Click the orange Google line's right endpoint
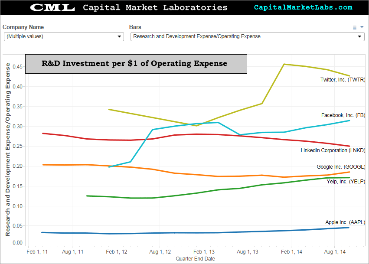369x264 pixels. click(x=349, y=172)
